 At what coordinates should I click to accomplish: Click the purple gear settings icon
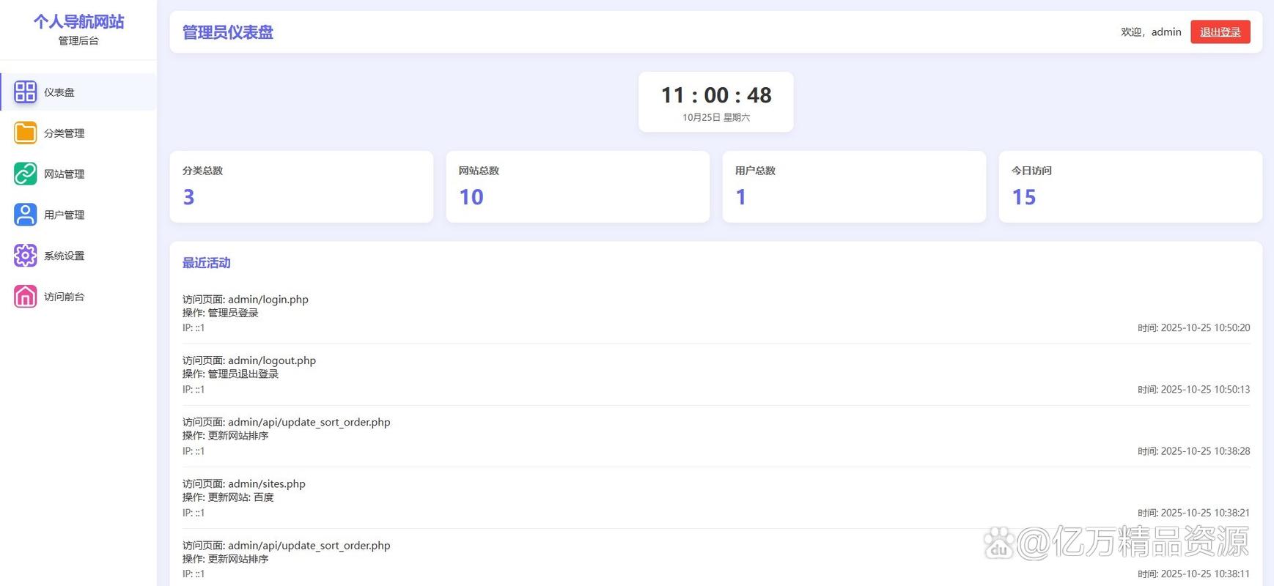click(x=25, y=256)
